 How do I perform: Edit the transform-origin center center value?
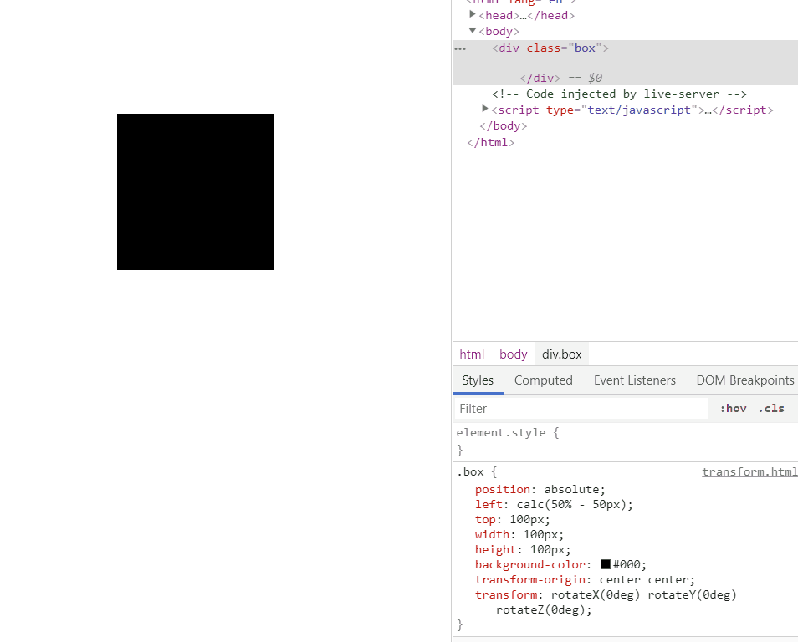(644, 580)
